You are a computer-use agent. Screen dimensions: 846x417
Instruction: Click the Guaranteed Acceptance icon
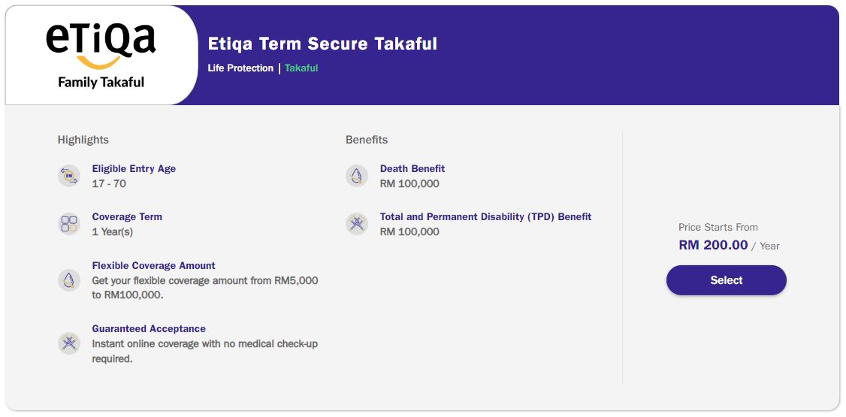(69, 343)
